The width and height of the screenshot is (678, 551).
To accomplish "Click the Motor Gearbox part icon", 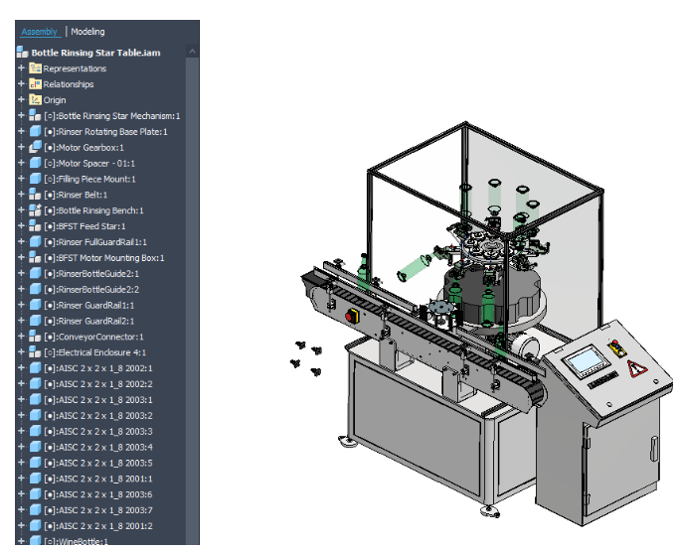I will tap(35, 147).
